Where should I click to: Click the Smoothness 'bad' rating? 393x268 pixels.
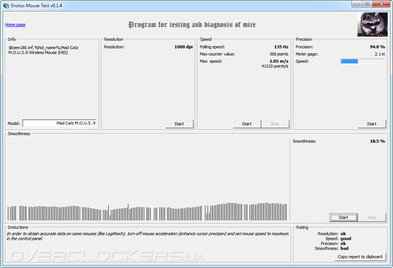[344, 248]
